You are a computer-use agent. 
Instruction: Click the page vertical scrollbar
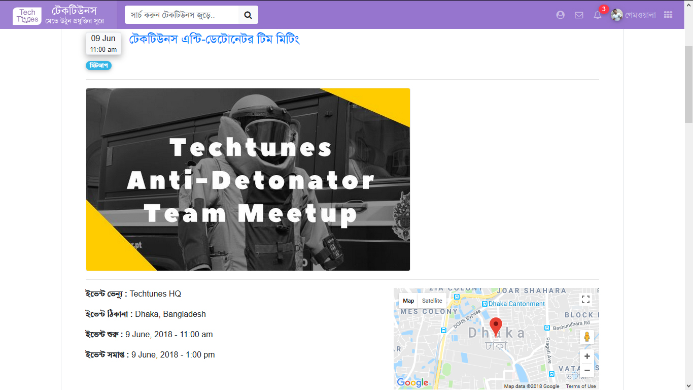click(688, 84)
